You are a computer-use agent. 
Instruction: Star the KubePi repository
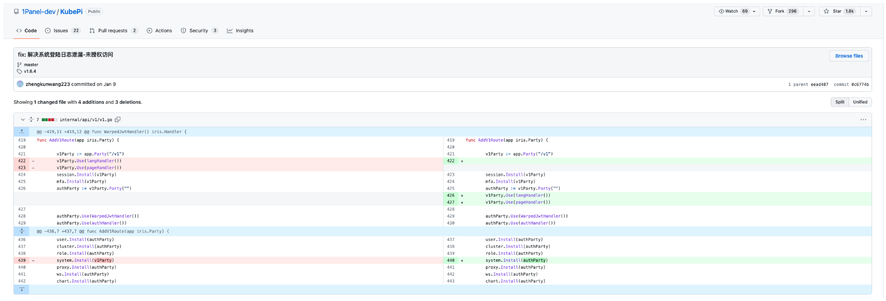coord(839,11)
